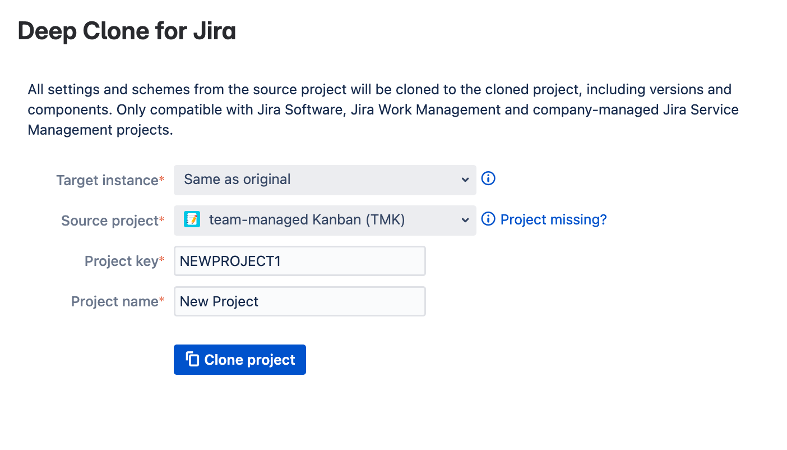Viewport: 787px width, 450px height.
Task: Click the team-managed Kanban project avatar icon
Action: [x=191, y=220]
